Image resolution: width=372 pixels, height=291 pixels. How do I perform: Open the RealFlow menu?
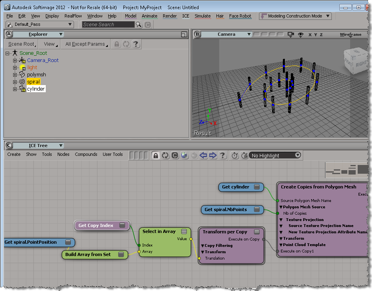[73, 16]
